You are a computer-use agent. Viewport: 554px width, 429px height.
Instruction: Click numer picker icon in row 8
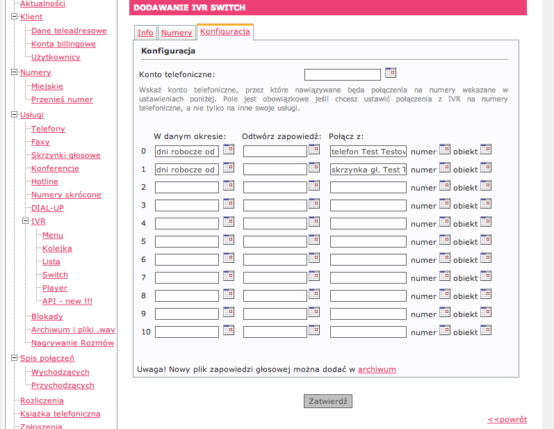(445, 293)
